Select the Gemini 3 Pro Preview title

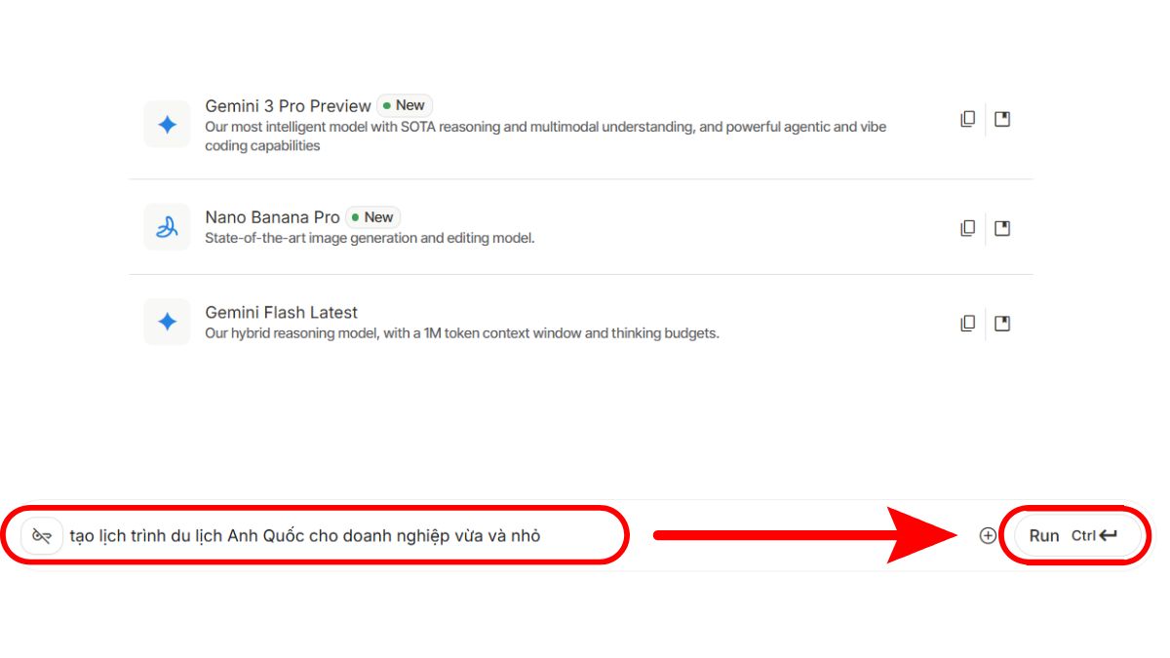pos(288,105)
